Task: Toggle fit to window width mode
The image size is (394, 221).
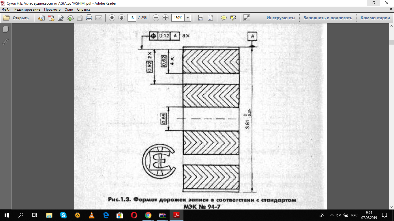Action: coord(201,18)
